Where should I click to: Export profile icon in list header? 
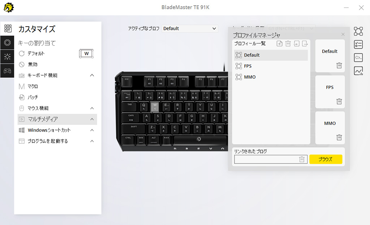click(305, 44)
